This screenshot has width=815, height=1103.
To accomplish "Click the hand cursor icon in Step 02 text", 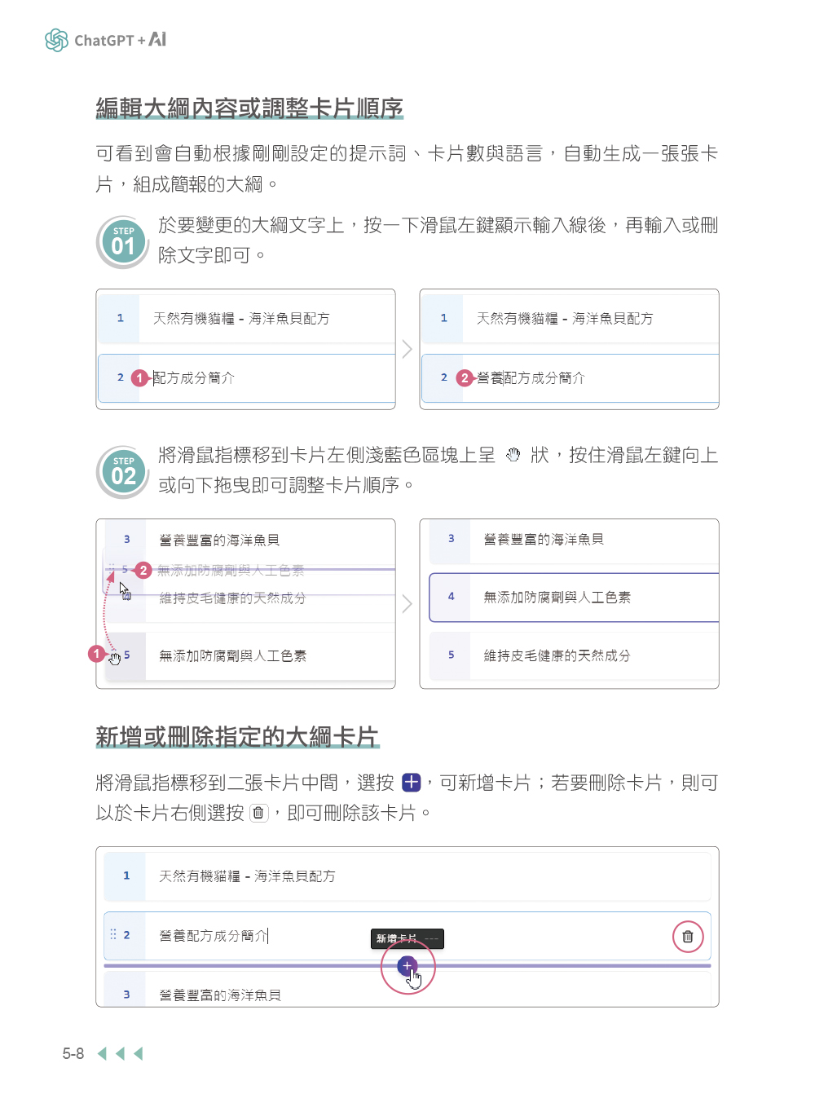I will pyautogui.click(x=513, y=455).
